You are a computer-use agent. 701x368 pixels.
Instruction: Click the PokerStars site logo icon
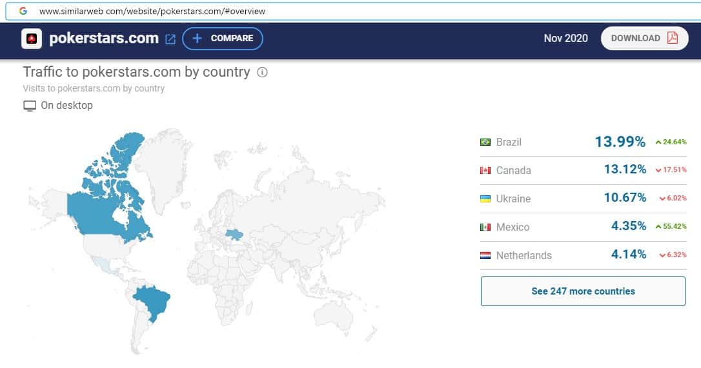pos(32,39)
